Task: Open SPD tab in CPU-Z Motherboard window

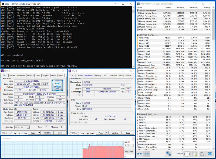Action: (x=106, y=75)
